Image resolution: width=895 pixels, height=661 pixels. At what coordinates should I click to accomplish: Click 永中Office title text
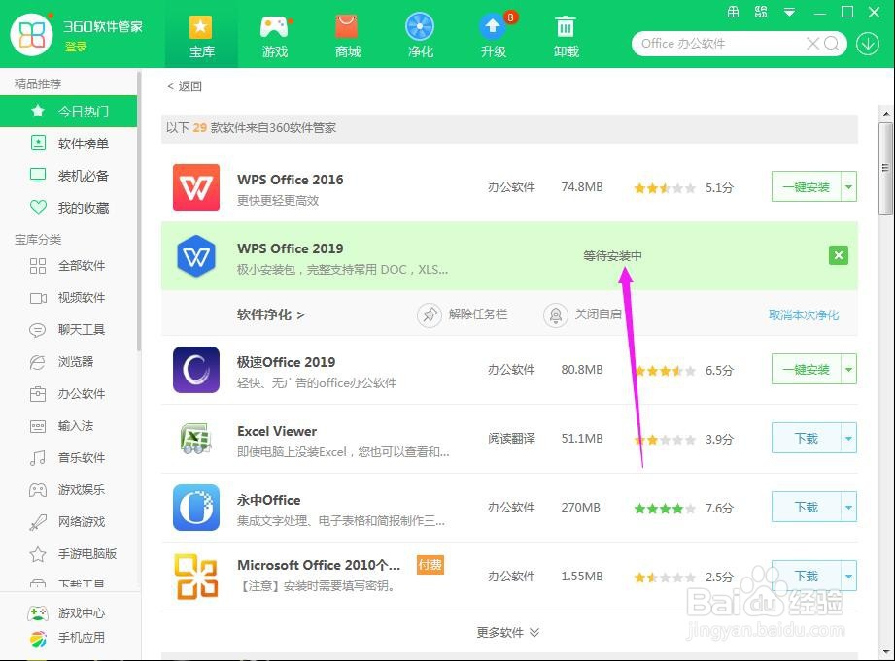click(x=268, y=500)
